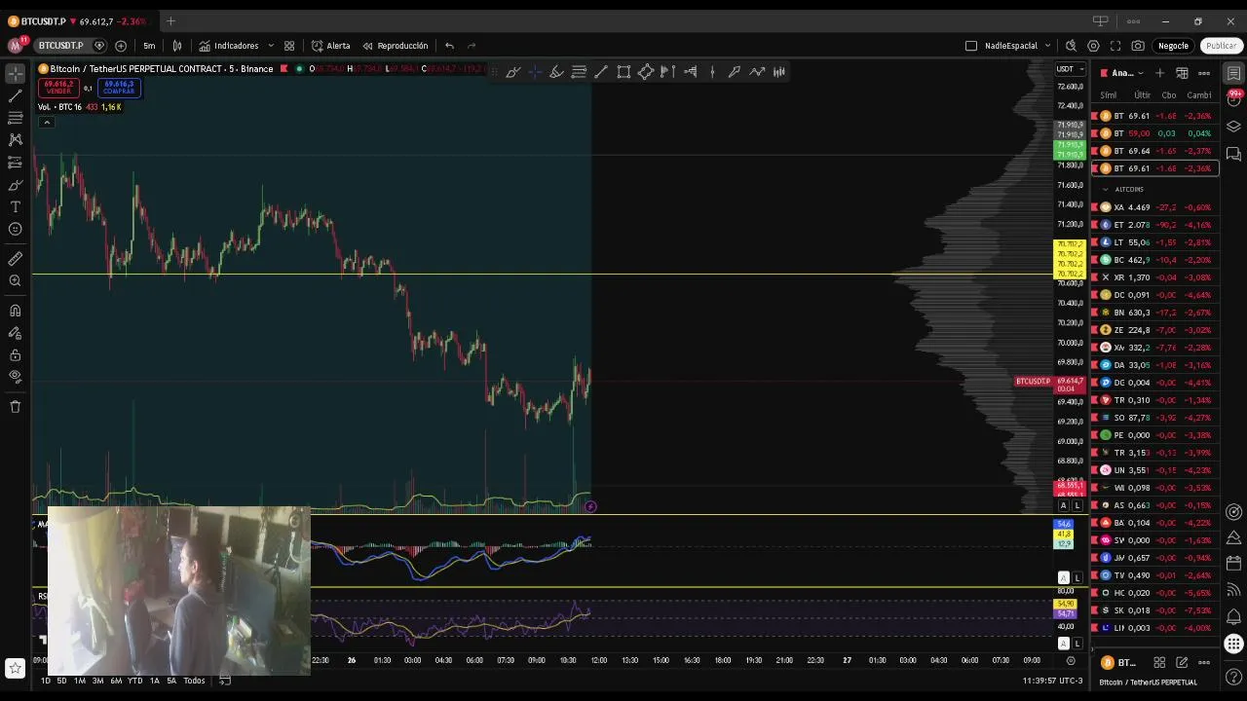Open indicator templates grid icon
This screenshot has height=701, width=1247.
289,46
